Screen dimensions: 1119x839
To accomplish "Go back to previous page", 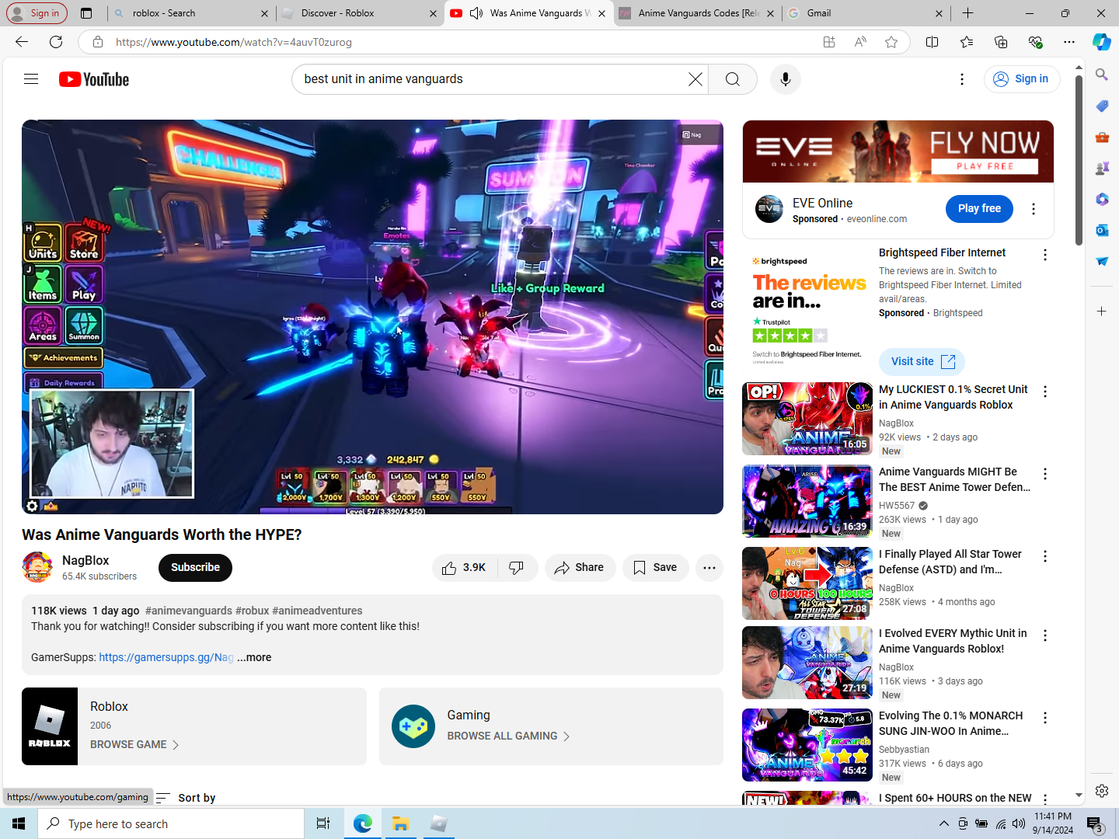I will [22, 42].
